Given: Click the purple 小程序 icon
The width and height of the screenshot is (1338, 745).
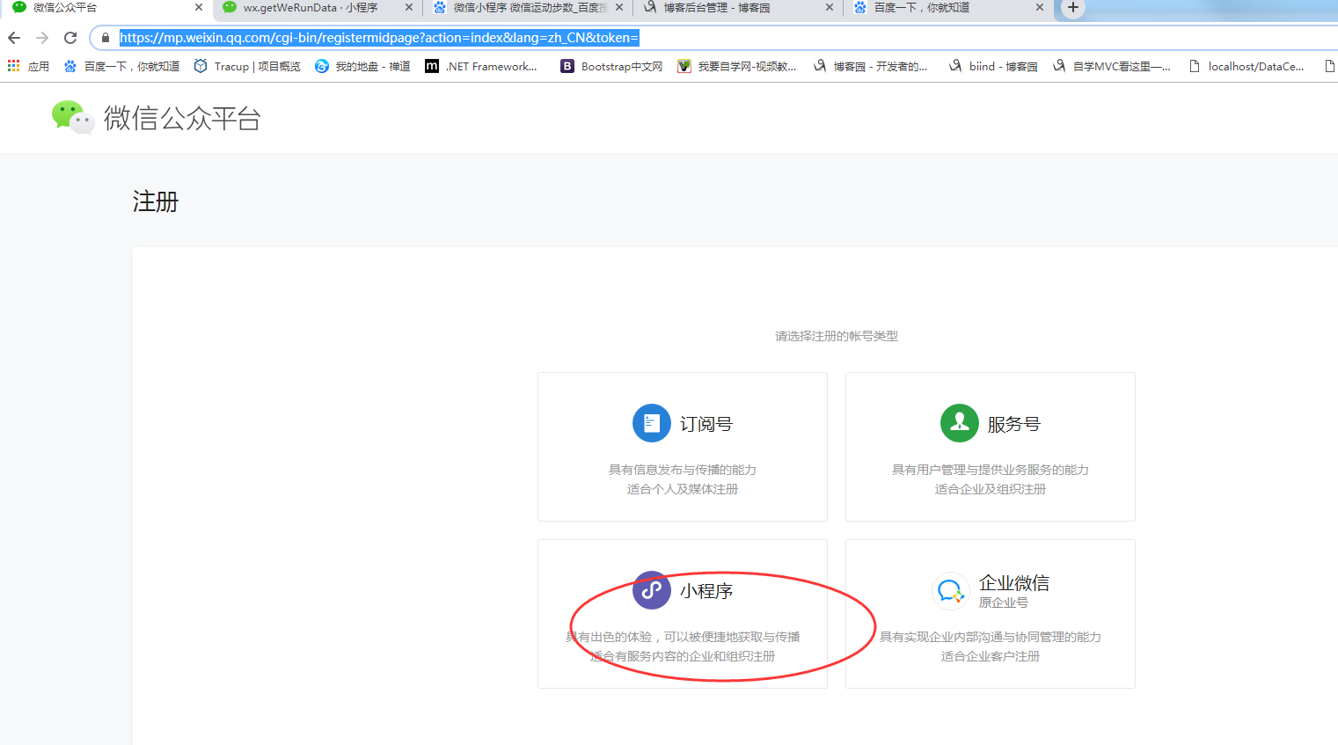Looking at the screenshot, I should pyautogui.click(x=652, y=590).
